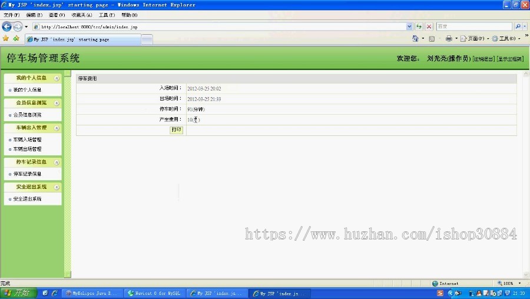Open the search provider dropdown arrow
Image resolution: width=530 pixels, height=299 pixels.
coord(525,26)
